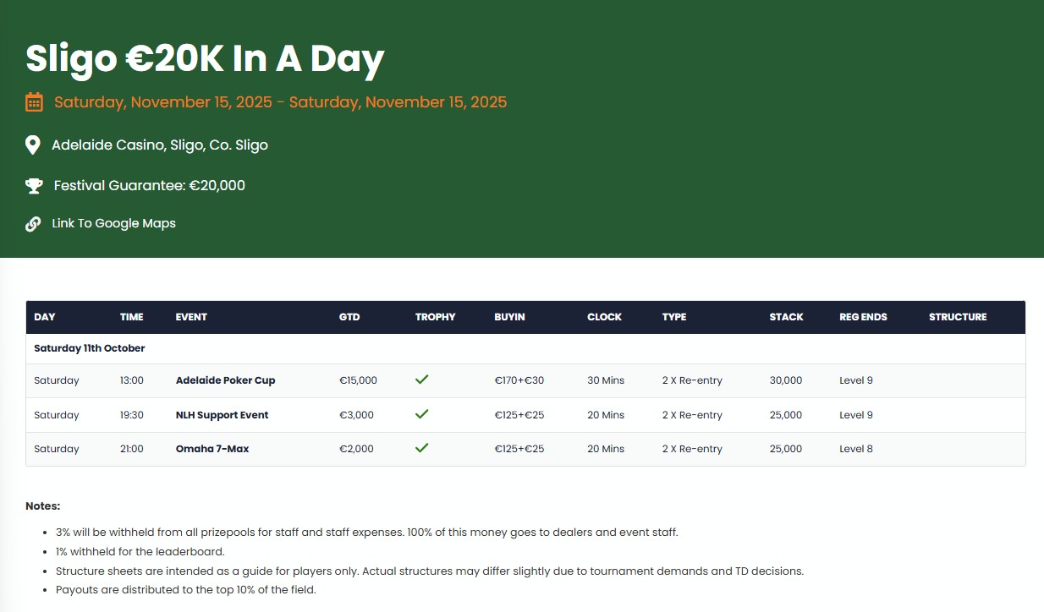The image size is (1044, 612).
Task: Select the NLH Support Event name
Action: [x=222, y=415]
